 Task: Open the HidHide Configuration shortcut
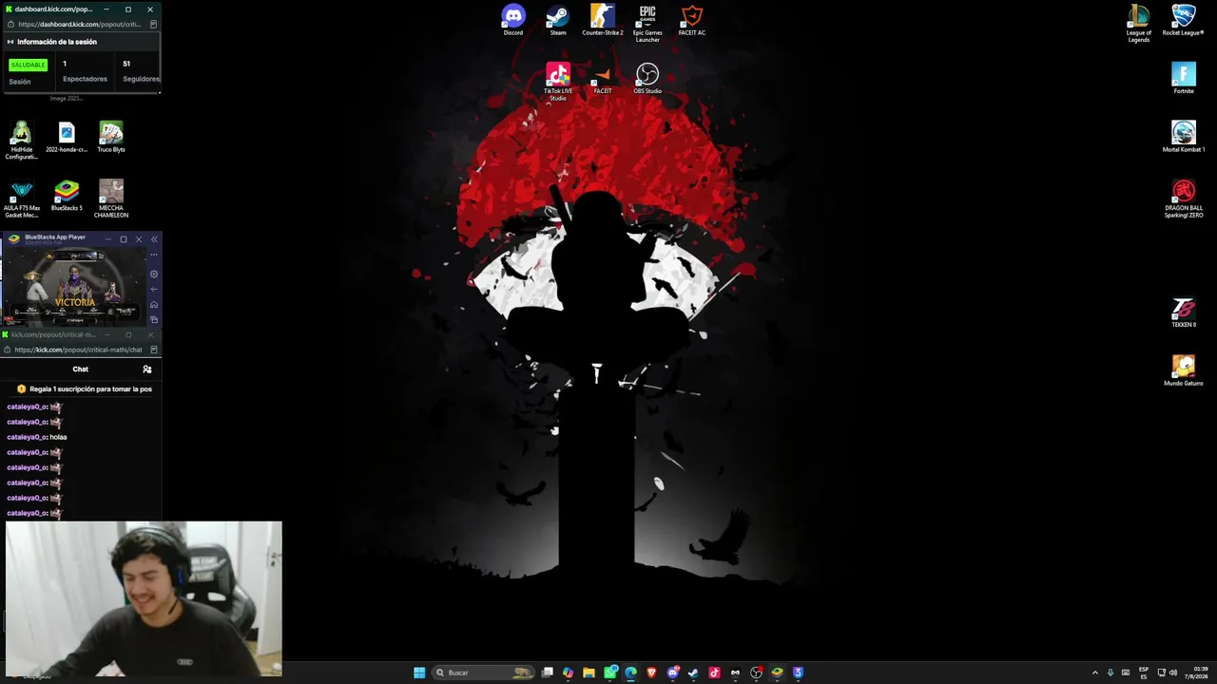[x=22, y=141]
